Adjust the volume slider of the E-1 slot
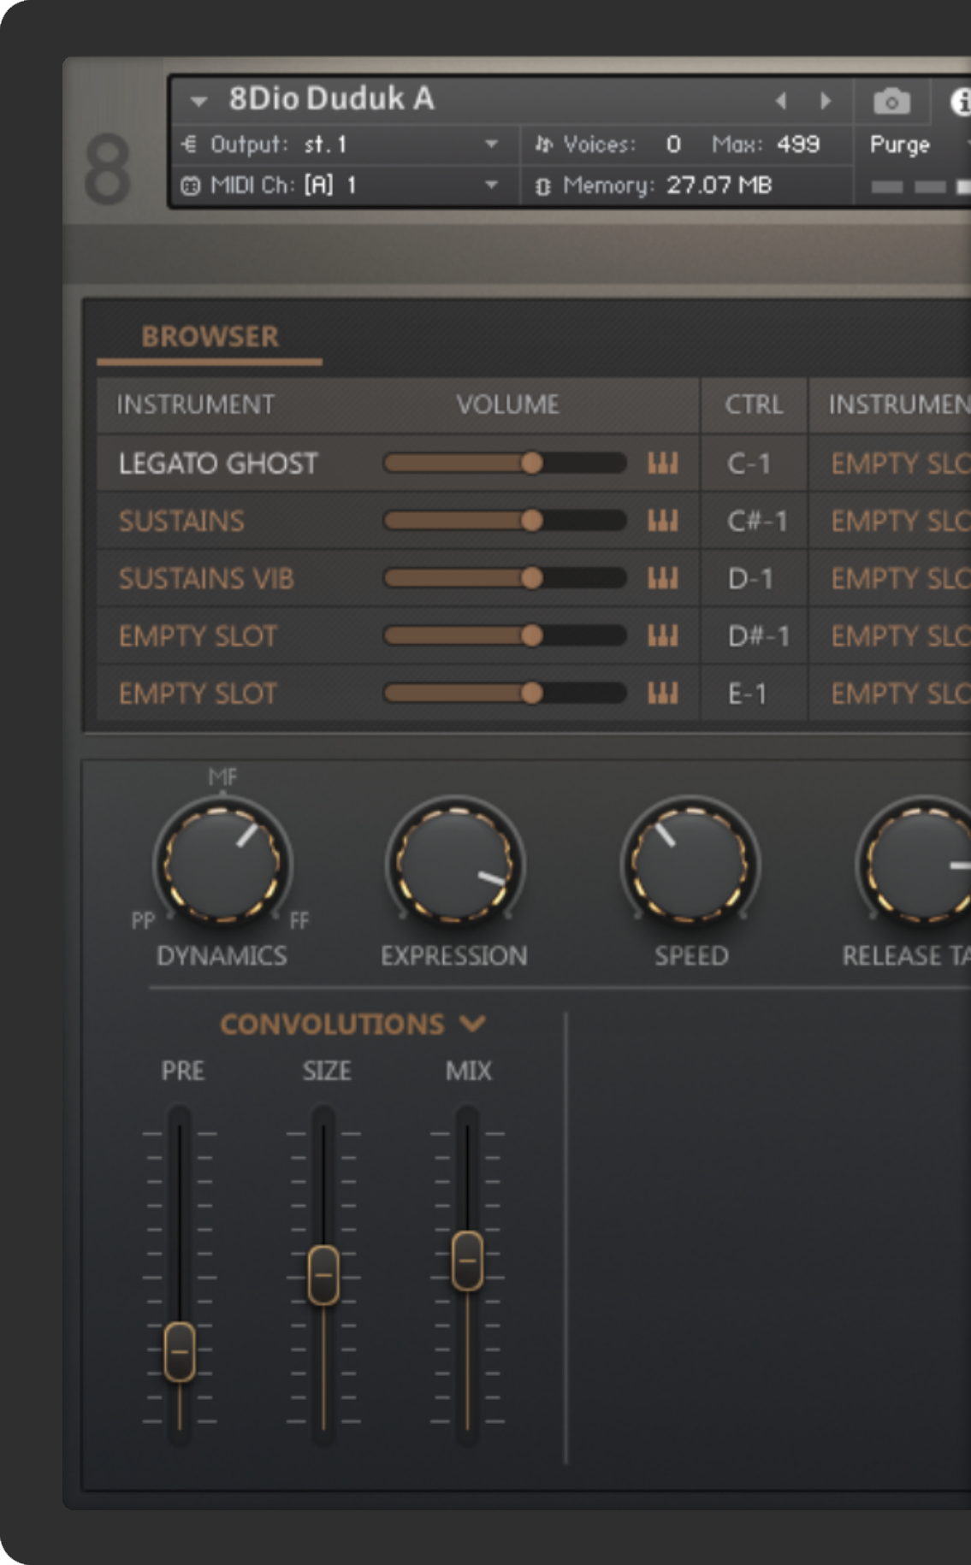971x1565 pixels. 505,693
